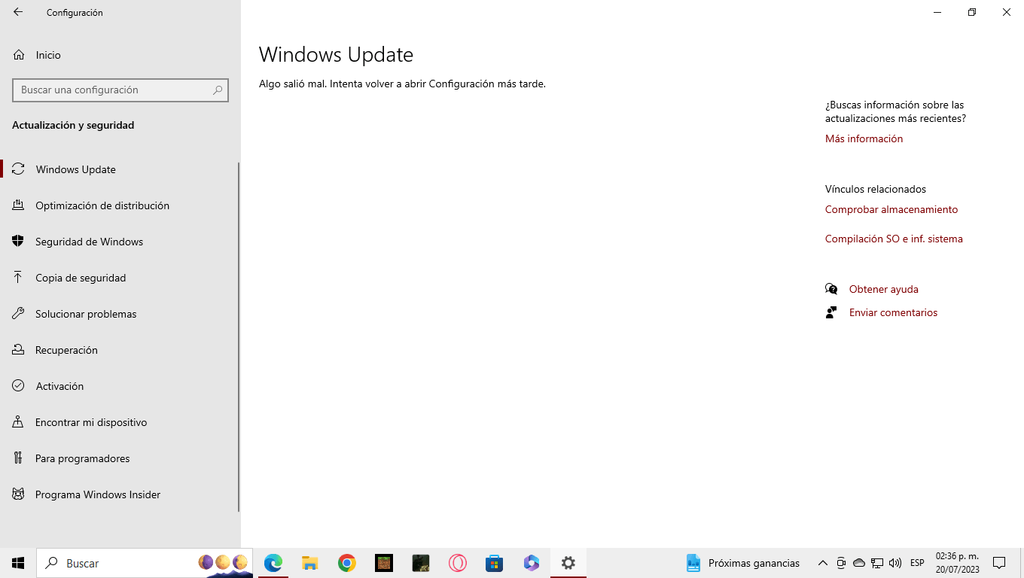Open Optimización de distribución settings

coord(120,205)
